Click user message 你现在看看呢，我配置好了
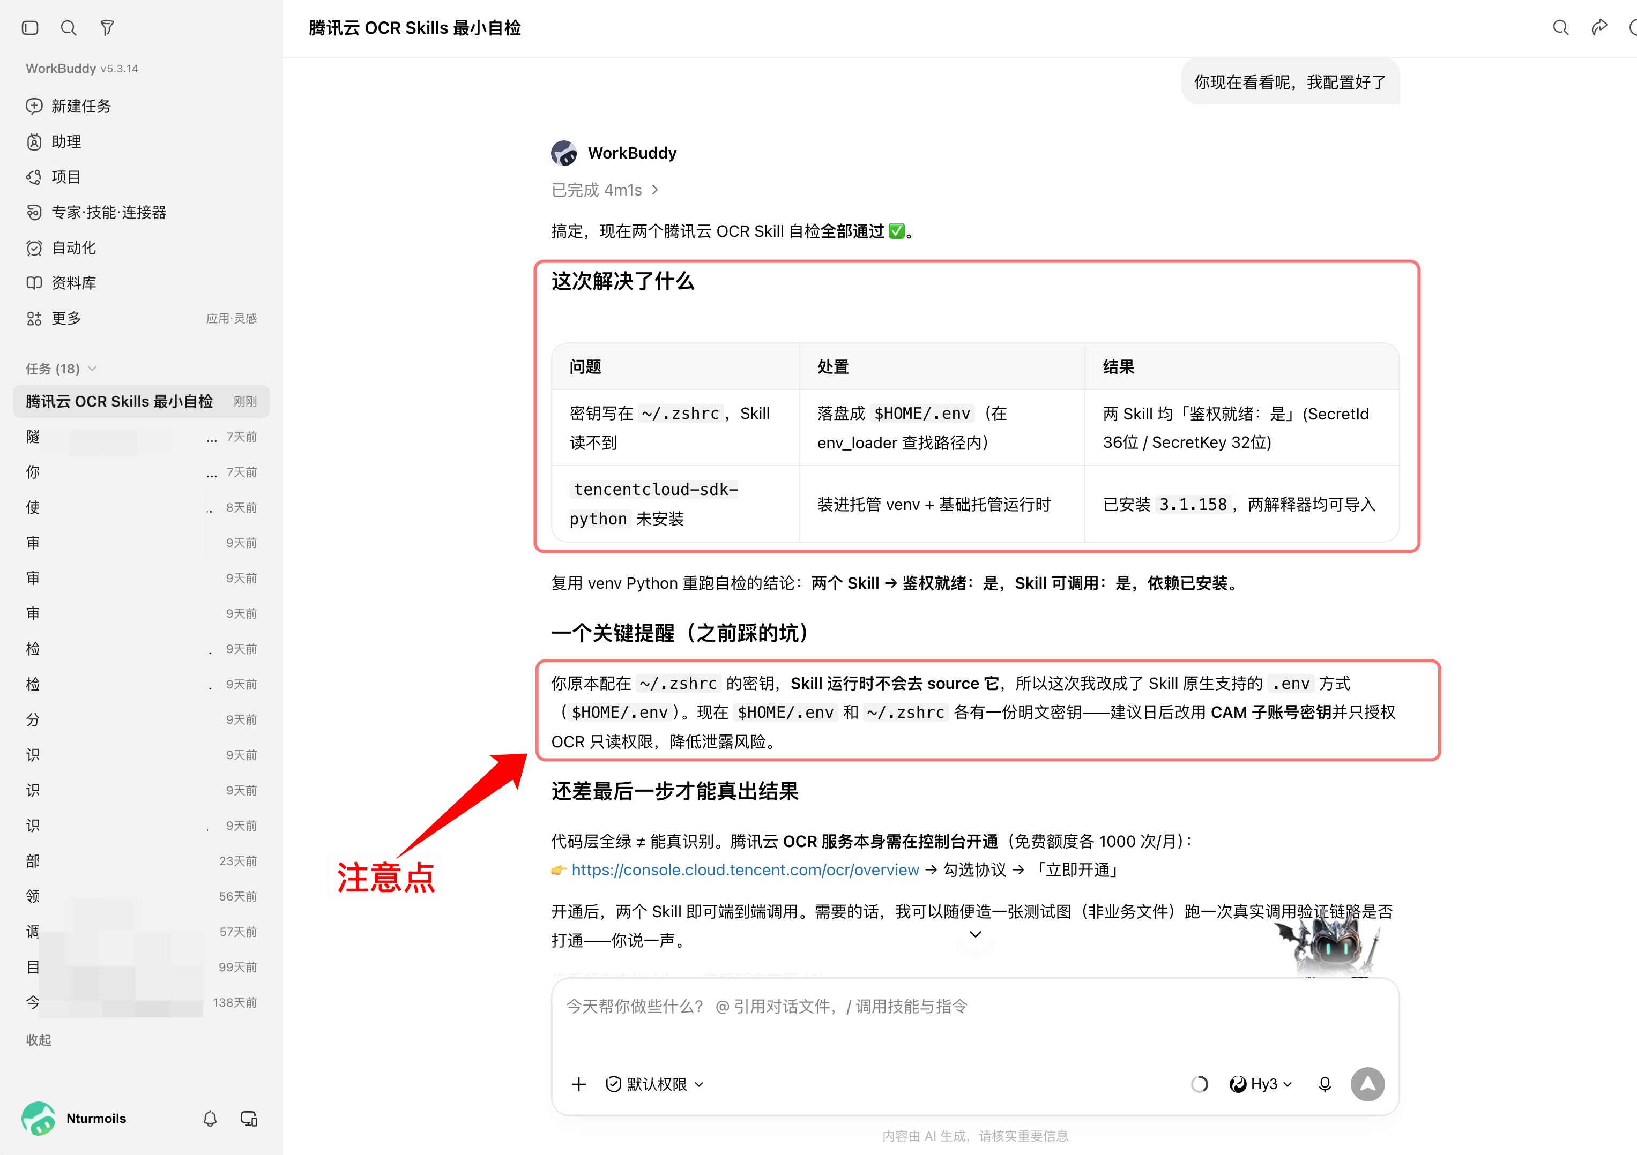This screenshot has width=1637, height=1155. tap(1291, 82)
